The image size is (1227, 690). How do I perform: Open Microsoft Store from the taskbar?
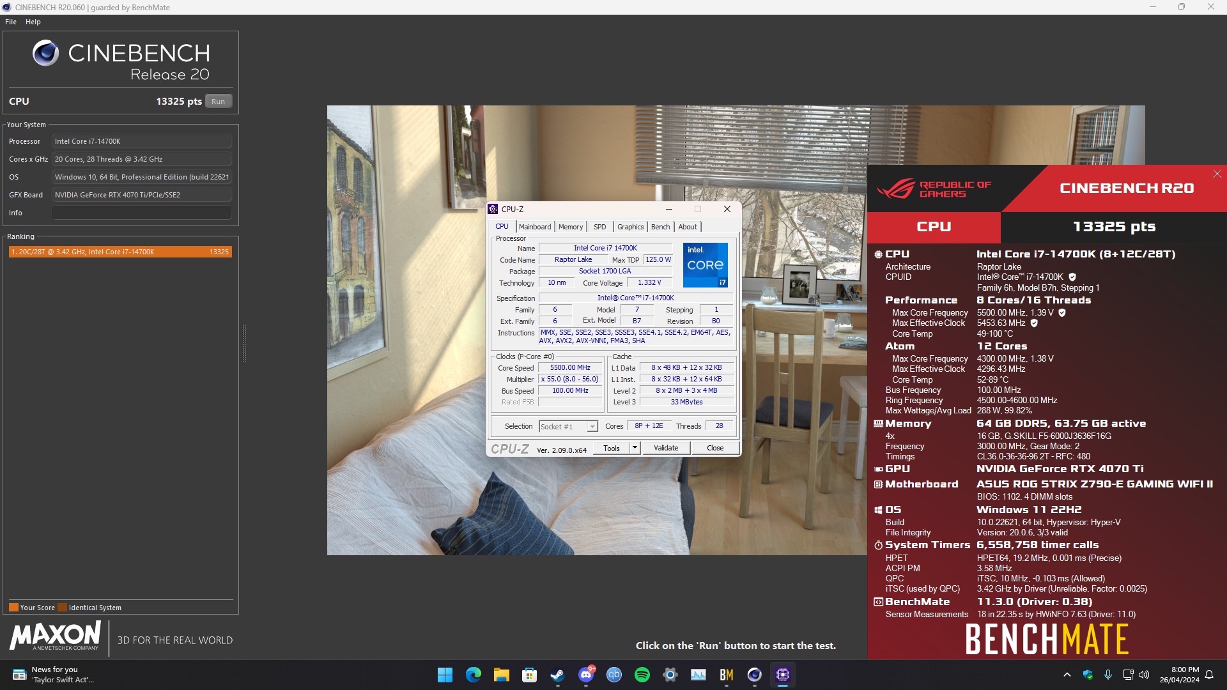point(529,675)
